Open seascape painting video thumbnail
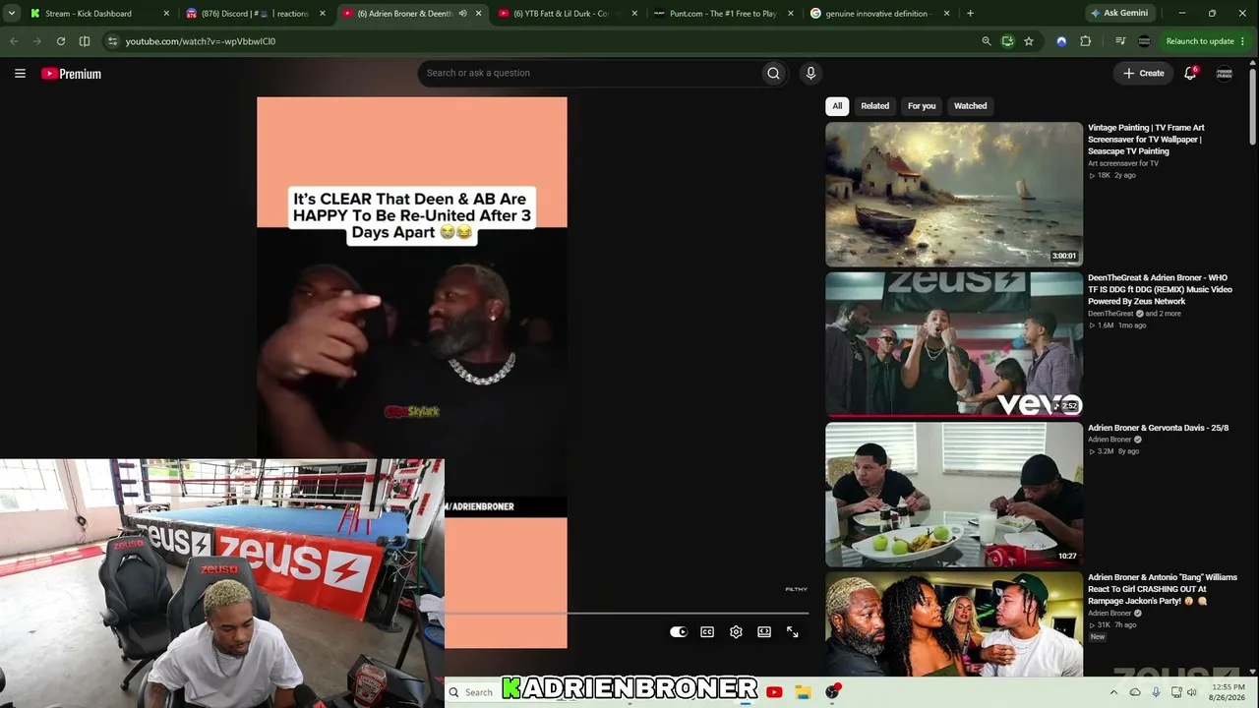Viewport: 1259px width, 708px height. pyautogui.click(x=954, y=195)
